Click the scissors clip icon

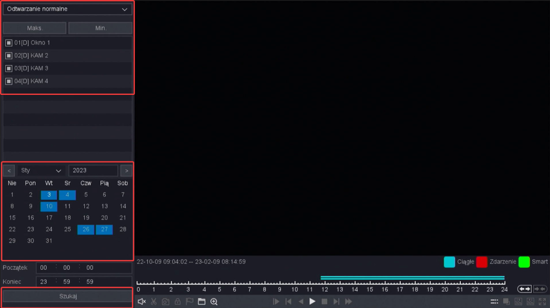(154, 302)
